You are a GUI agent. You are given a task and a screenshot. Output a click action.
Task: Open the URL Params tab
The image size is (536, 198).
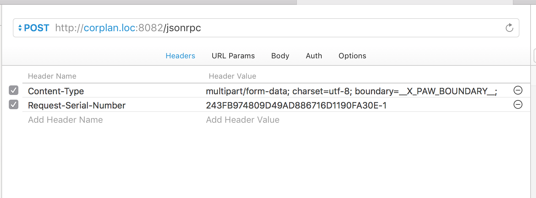[x=233, y=56]
